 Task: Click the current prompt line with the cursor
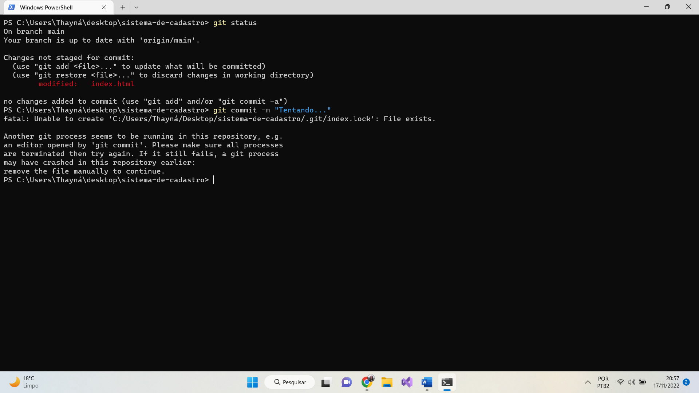tap(108, 180)
